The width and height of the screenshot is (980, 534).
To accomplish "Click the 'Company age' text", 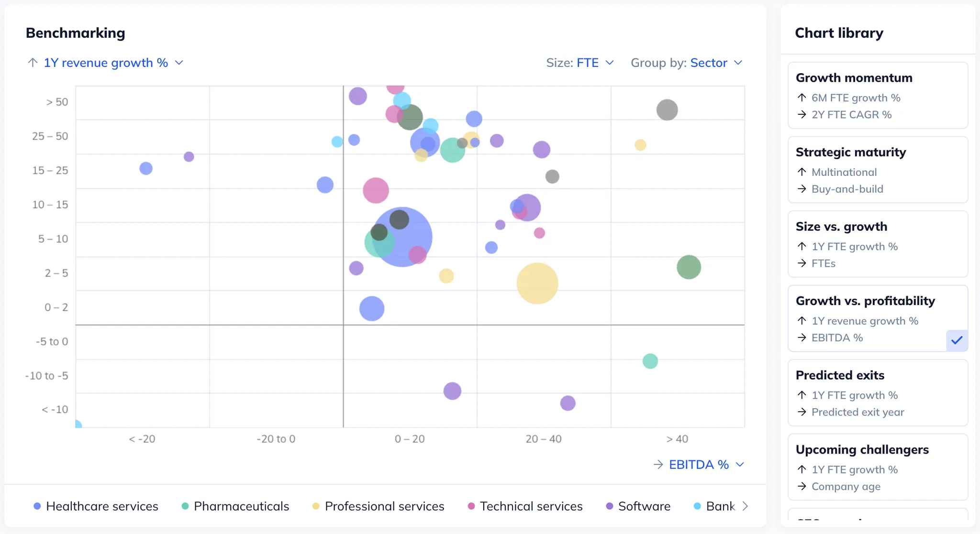I will (x=846, y=486).
